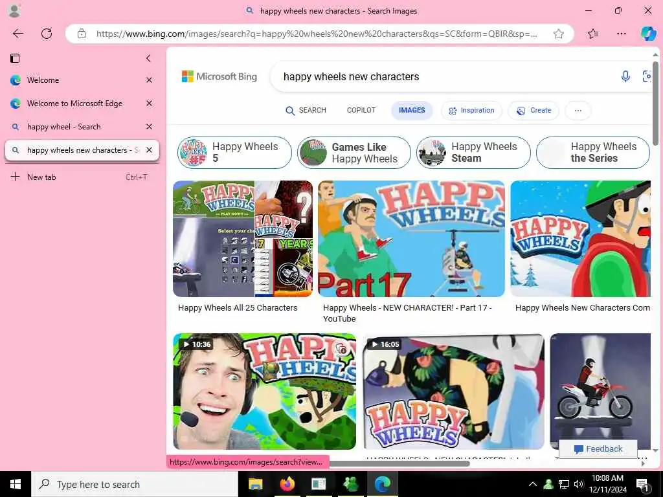Open the 10:36 video thumbnail
This screenshot has height=497, width=663.
pyautogui.click(x=264, y=392)
